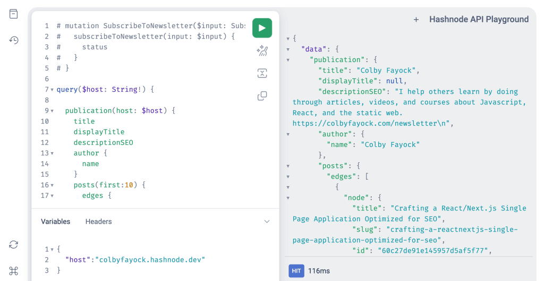Fold the posts block at line 16
This screenshot has height=281, width=544.
point(52,185)
